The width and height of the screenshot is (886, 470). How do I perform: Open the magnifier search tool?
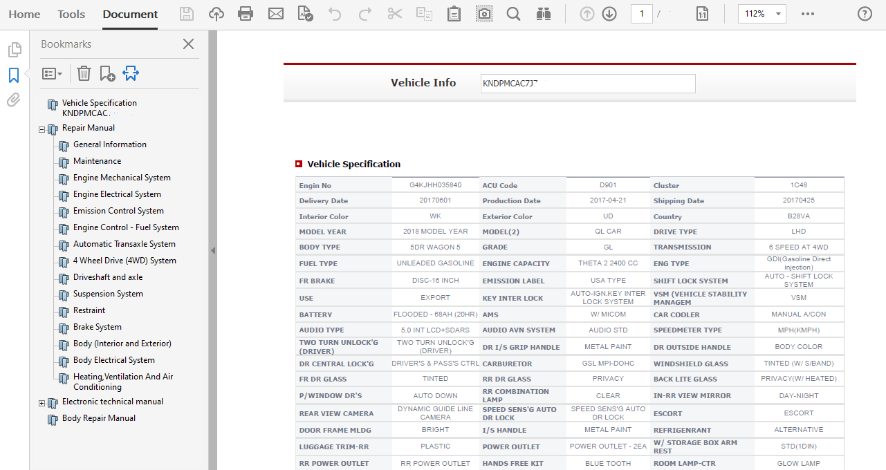tap(513, 14)
